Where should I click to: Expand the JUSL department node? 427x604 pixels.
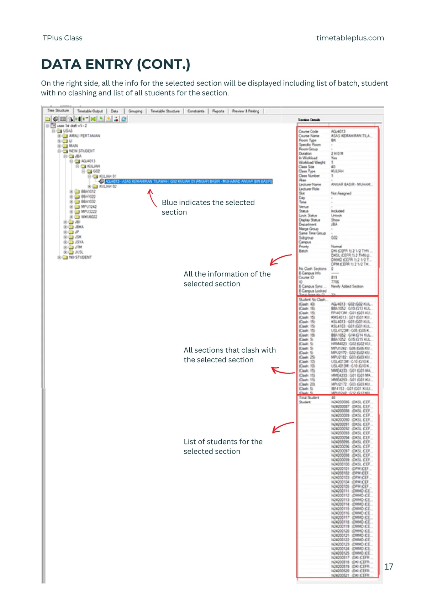65,252
